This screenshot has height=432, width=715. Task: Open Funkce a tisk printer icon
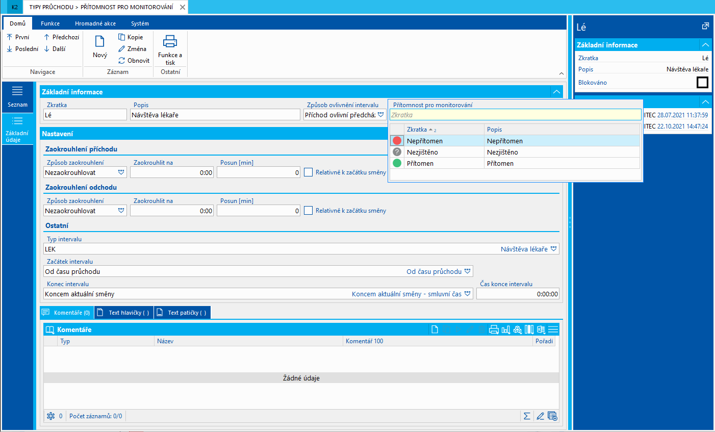coord(170,42)
